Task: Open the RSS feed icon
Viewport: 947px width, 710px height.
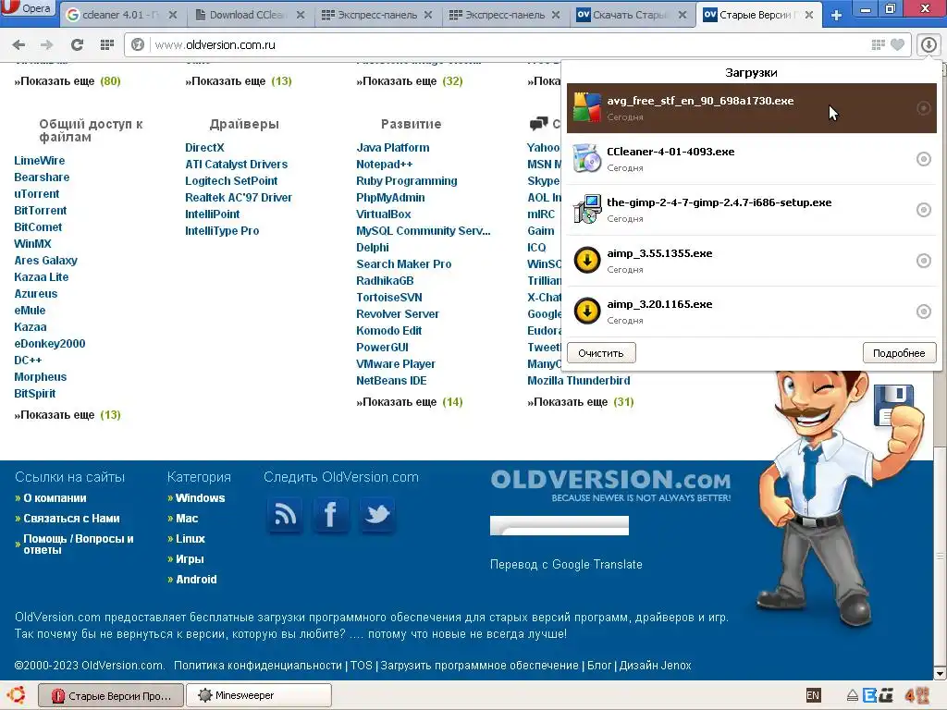Action: 285,515
